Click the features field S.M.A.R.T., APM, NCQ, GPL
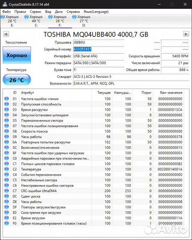 coord(131,84)
